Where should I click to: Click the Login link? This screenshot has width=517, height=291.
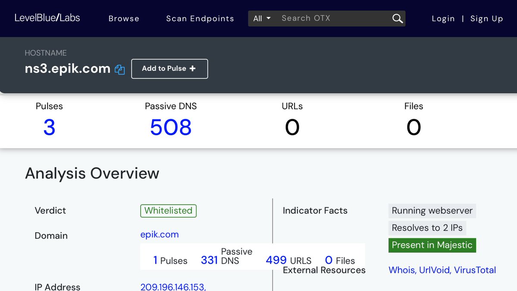click(x=443, y=19)
